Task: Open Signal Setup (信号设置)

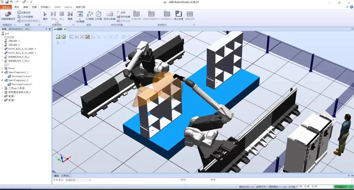Action: pos(123,17)
